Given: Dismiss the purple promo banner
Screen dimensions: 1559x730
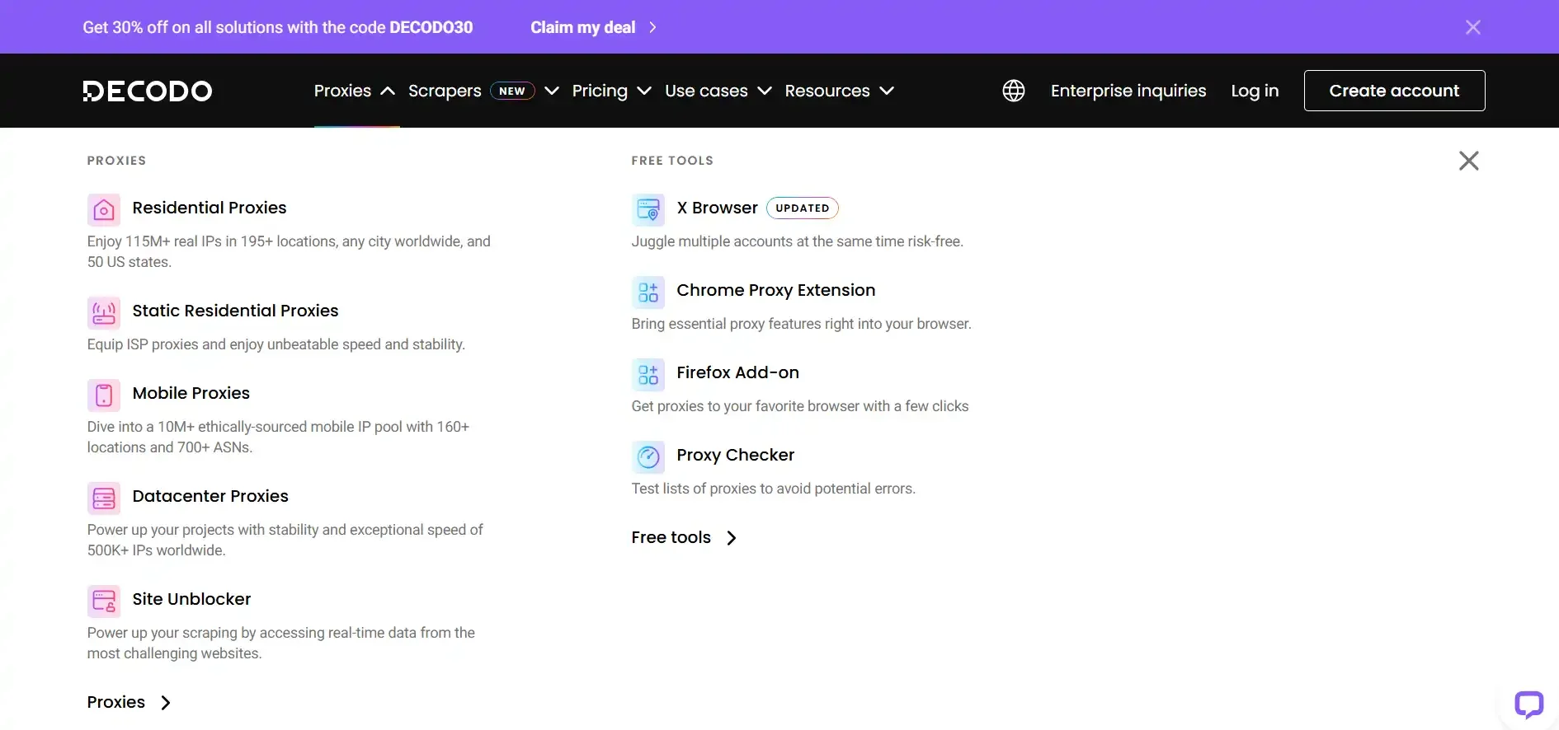Looking at the screenshot, I should (x=1473, y=27).
